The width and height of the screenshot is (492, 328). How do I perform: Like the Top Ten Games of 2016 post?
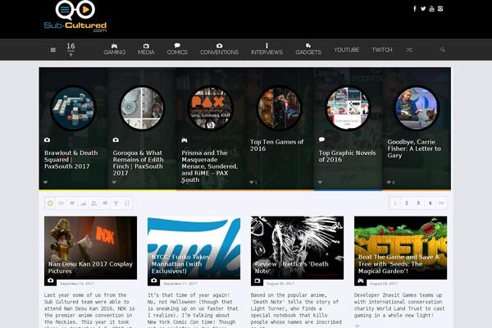(252, 182)
